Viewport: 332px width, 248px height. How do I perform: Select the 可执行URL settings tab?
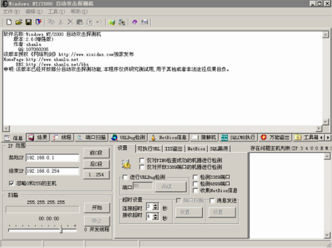point(149,149)
